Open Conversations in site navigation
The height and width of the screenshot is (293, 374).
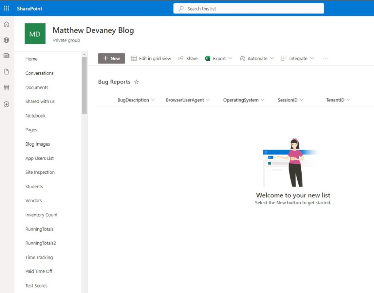pyautogui.click(x=39, y=73)
